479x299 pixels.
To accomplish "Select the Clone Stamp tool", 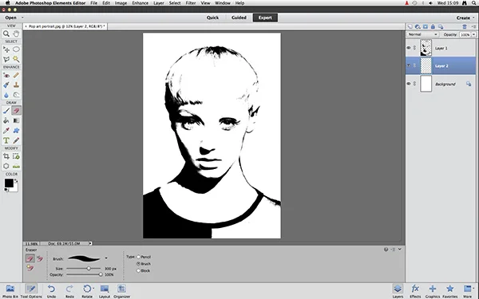I will click(x=16, y=85).
